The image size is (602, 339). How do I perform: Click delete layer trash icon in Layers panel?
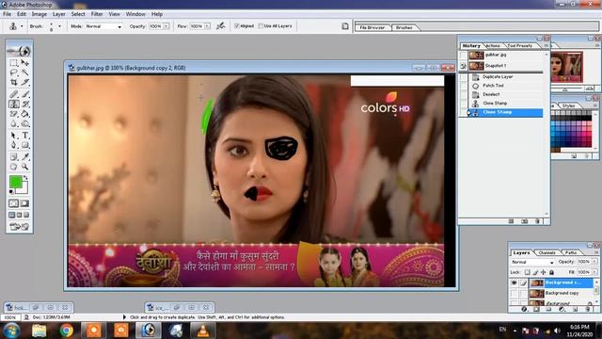pos(587,309)
